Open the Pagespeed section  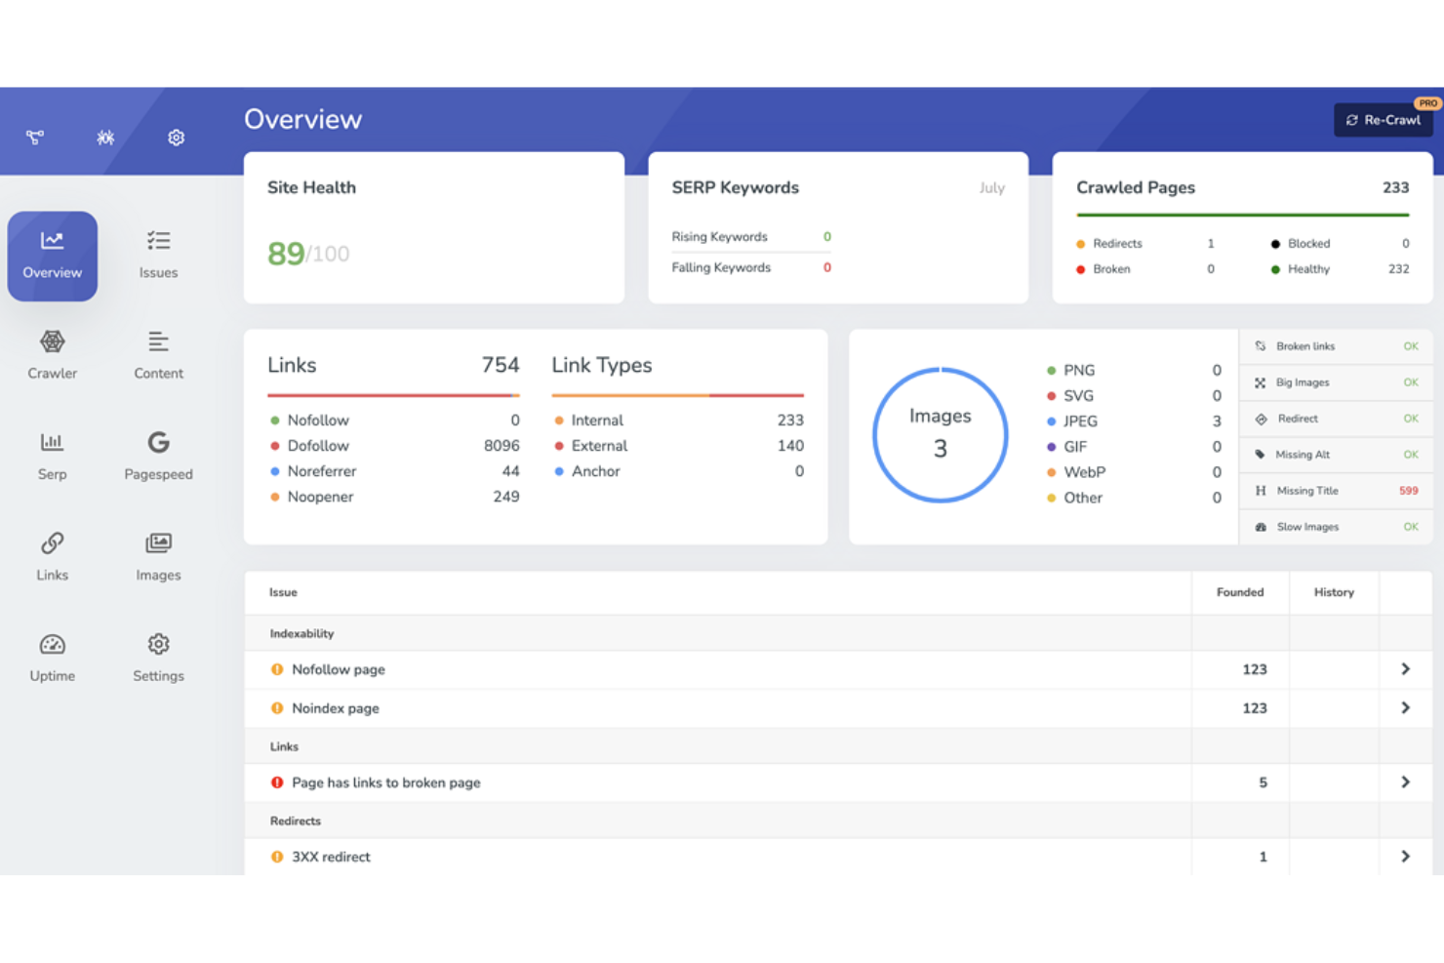(x=158, y=457)
